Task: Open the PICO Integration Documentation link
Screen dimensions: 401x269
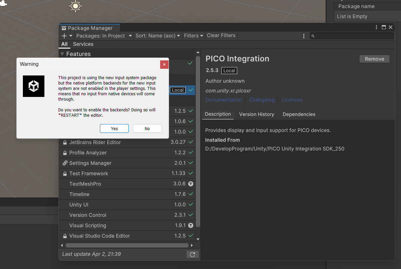Action: [x=223, y=100]
